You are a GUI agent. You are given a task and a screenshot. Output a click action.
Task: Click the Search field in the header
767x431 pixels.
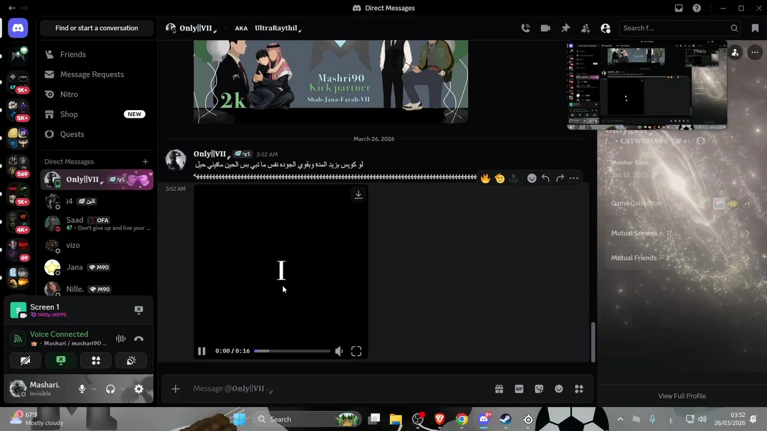[x=680, y=28]
